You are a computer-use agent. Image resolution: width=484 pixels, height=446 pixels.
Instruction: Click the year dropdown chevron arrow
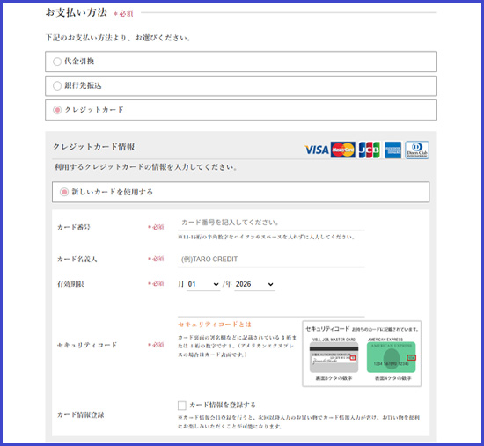pyautogui.click(x=270, y=284)
